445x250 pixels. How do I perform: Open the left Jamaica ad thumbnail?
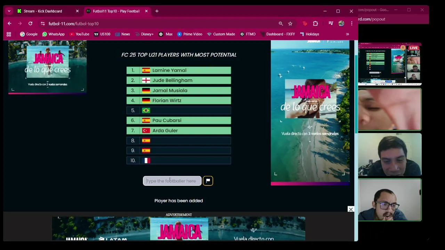(47, 67)
